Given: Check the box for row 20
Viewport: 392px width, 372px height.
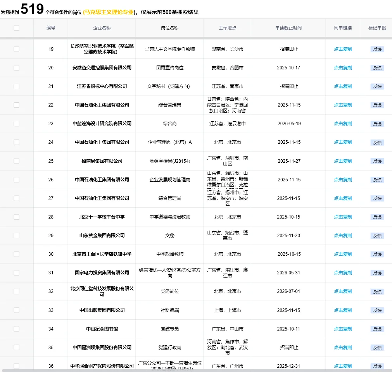Looking at the screenshot, I should (17, 68).
